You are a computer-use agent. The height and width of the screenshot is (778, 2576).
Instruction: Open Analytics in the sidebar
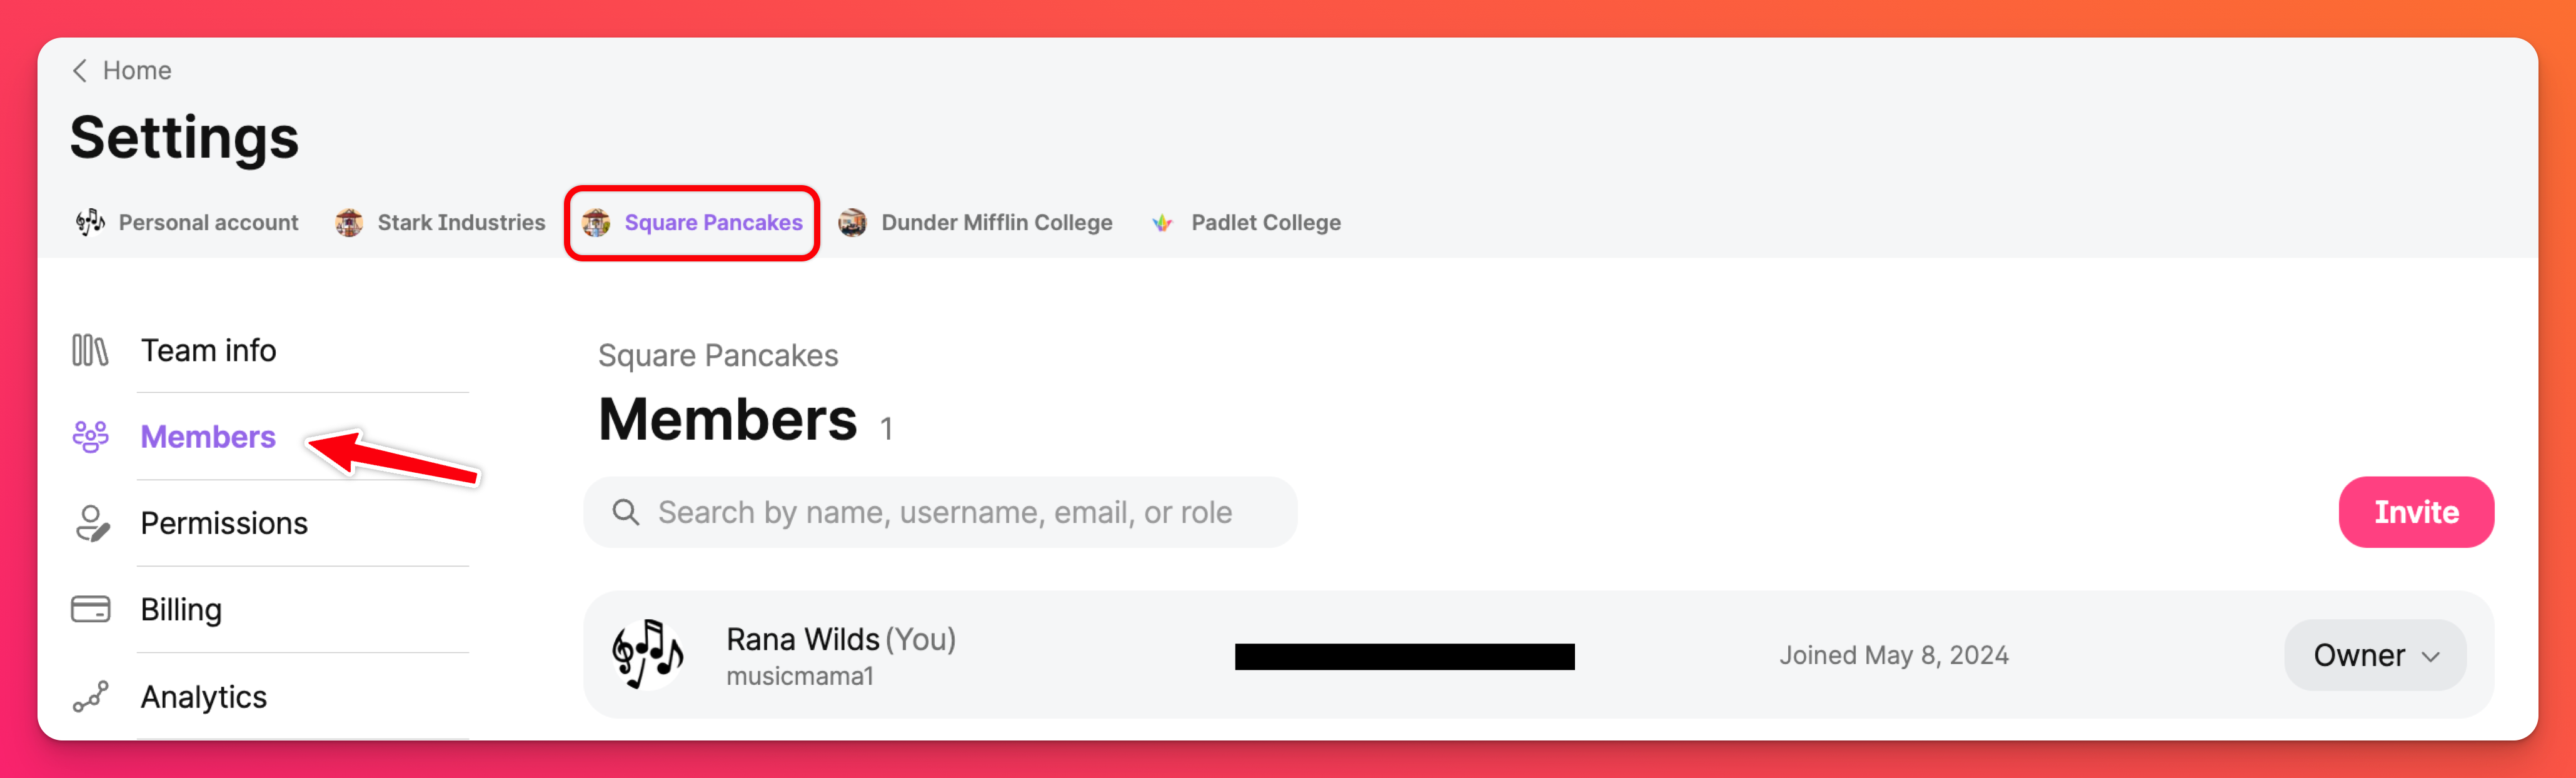point(203,697)
